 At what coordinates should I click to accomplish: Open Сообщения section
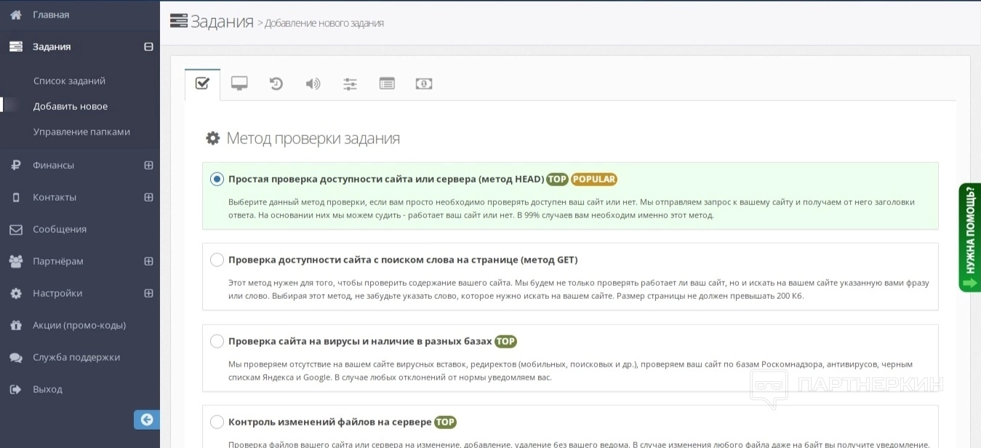(x=60, y=229)
